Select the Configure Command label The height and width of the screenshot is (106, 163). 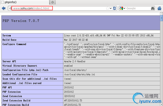(x=14, y=44)
